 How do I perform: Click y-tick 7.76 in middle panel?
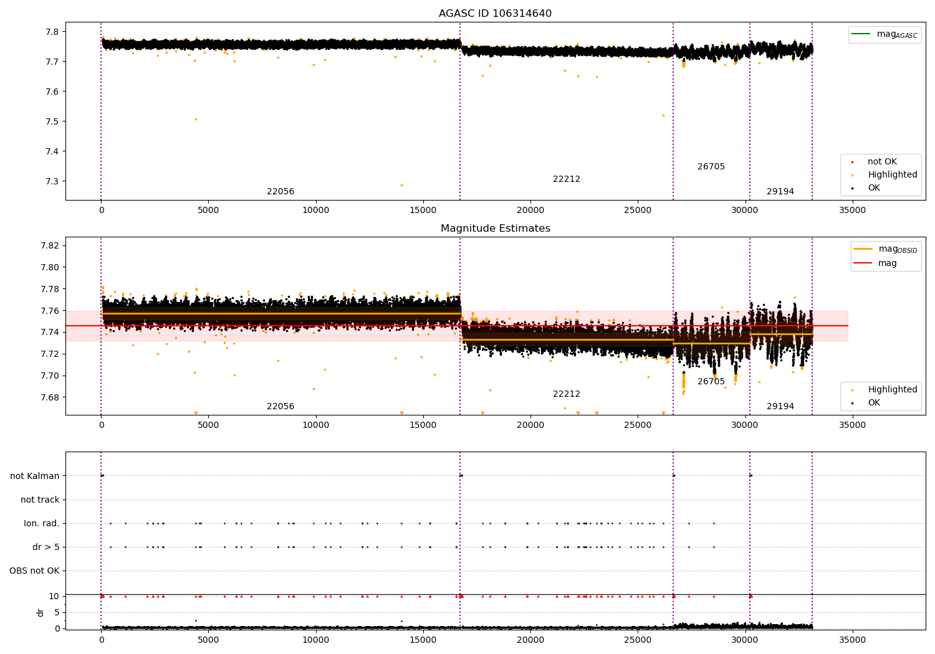point(51,311)
